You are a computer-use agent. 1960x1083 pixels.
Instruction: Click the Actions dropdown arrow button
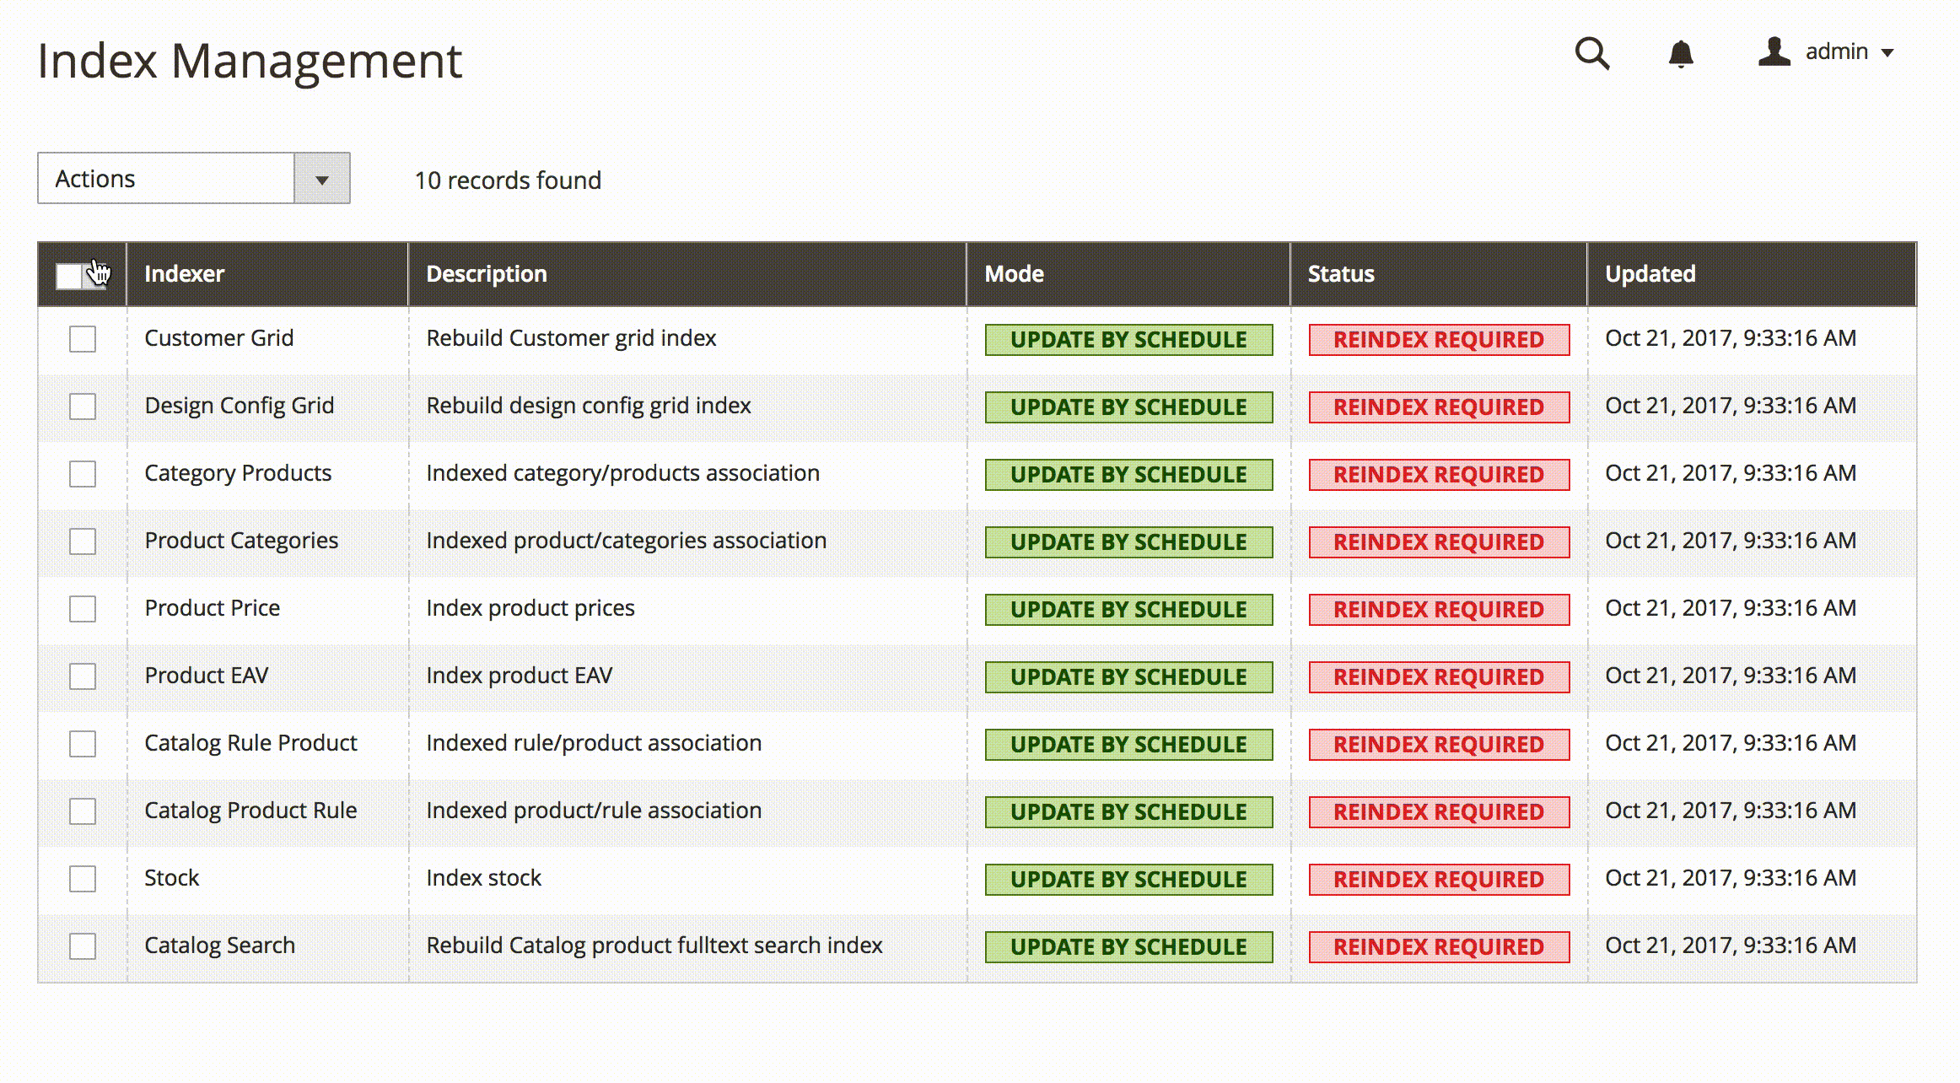click(x=321, y=178)
